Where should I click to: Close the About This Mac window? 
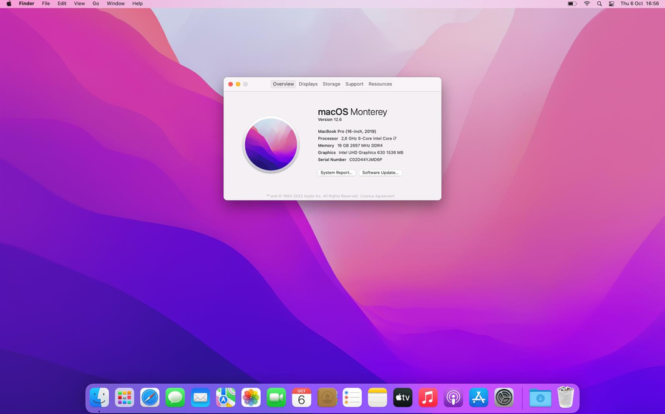pos(231,84)
